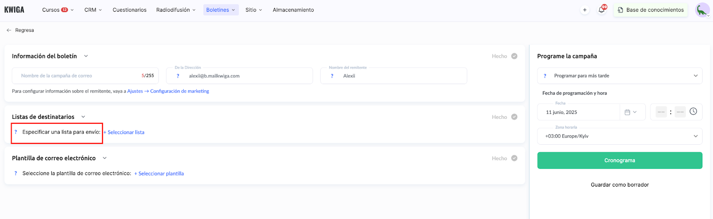Click help icon in Nombre del remitente field
The image size is (713, 219).
pyautogui.click(x=332, y=76)
